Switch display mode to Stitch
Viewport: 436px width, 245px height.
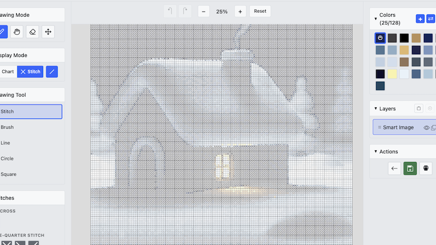click(30, 71)
